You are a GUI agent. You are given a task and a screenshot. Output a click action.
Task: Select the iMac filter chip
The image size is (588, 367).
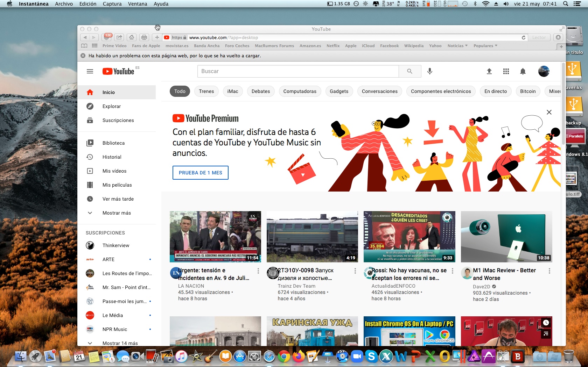pyautogui.click(x=233, y=91)
